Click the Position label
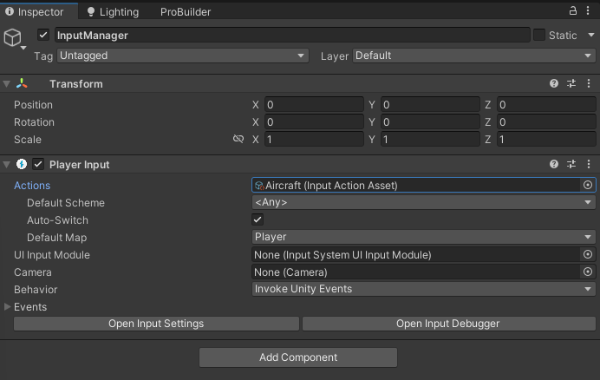This screenshot has height=380, width=600. [x=33, y=105]
